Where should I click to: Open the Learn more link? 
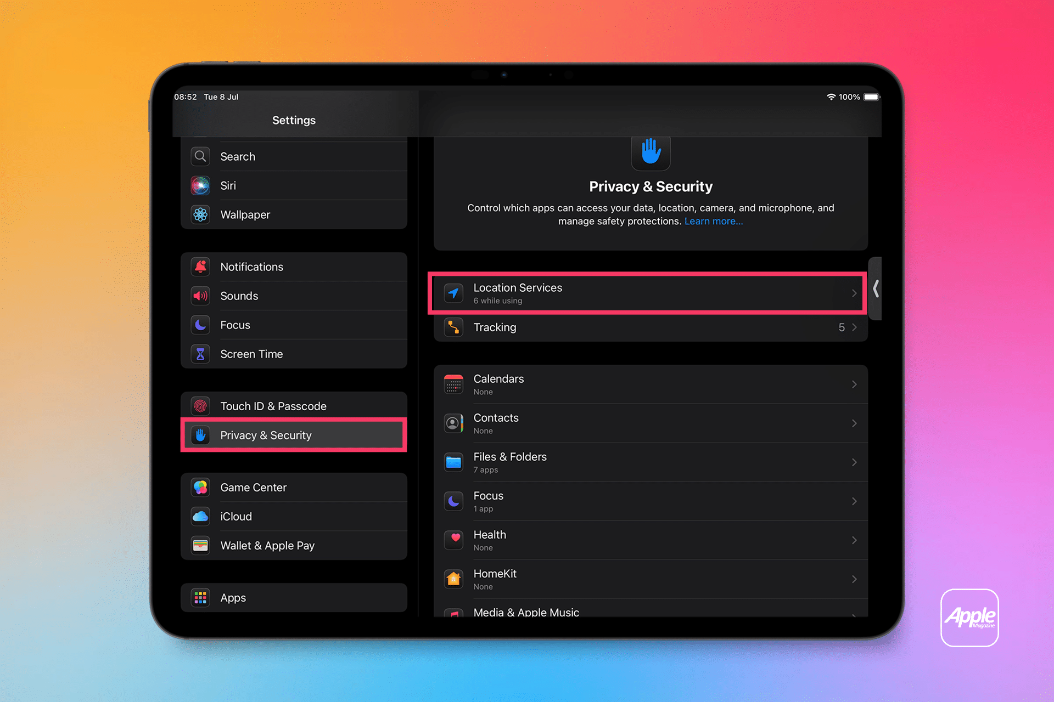pyautogui.click(x=714, y=221)
